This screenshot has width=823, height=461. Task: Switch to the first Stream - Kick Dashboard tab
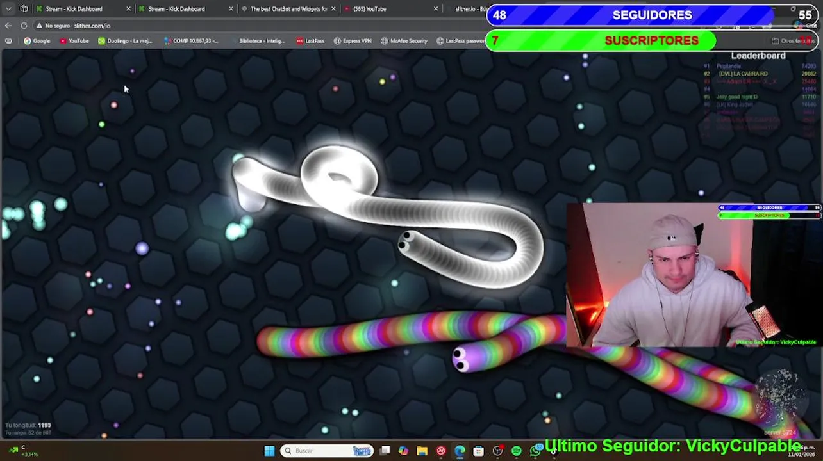click(x=74, y=9)
